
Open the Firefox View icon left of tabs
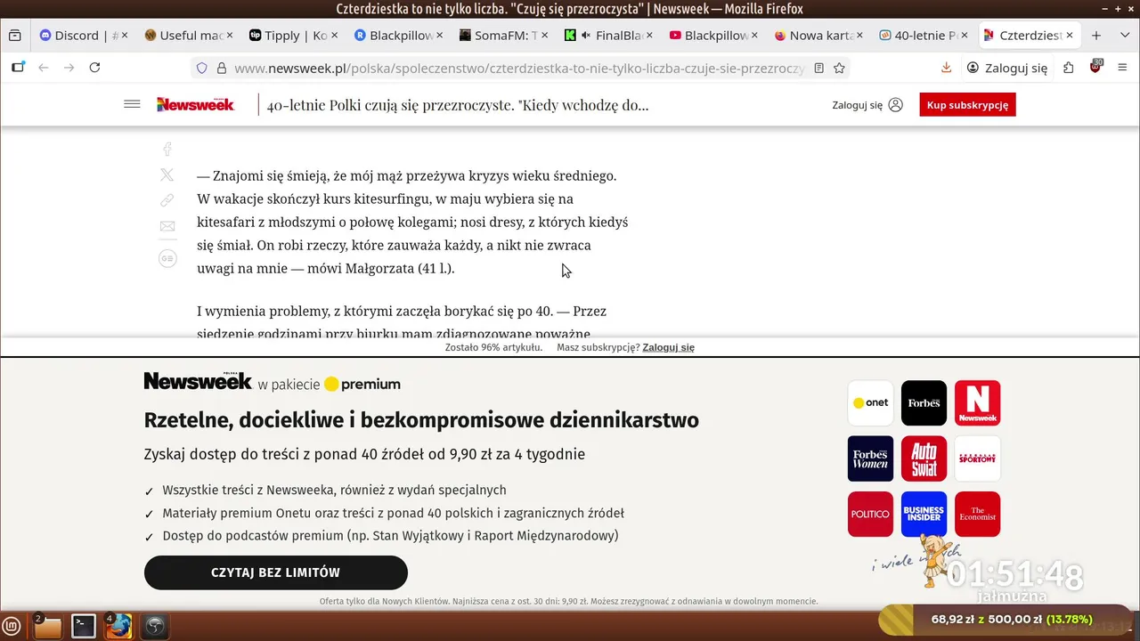[x=14, y=36]
